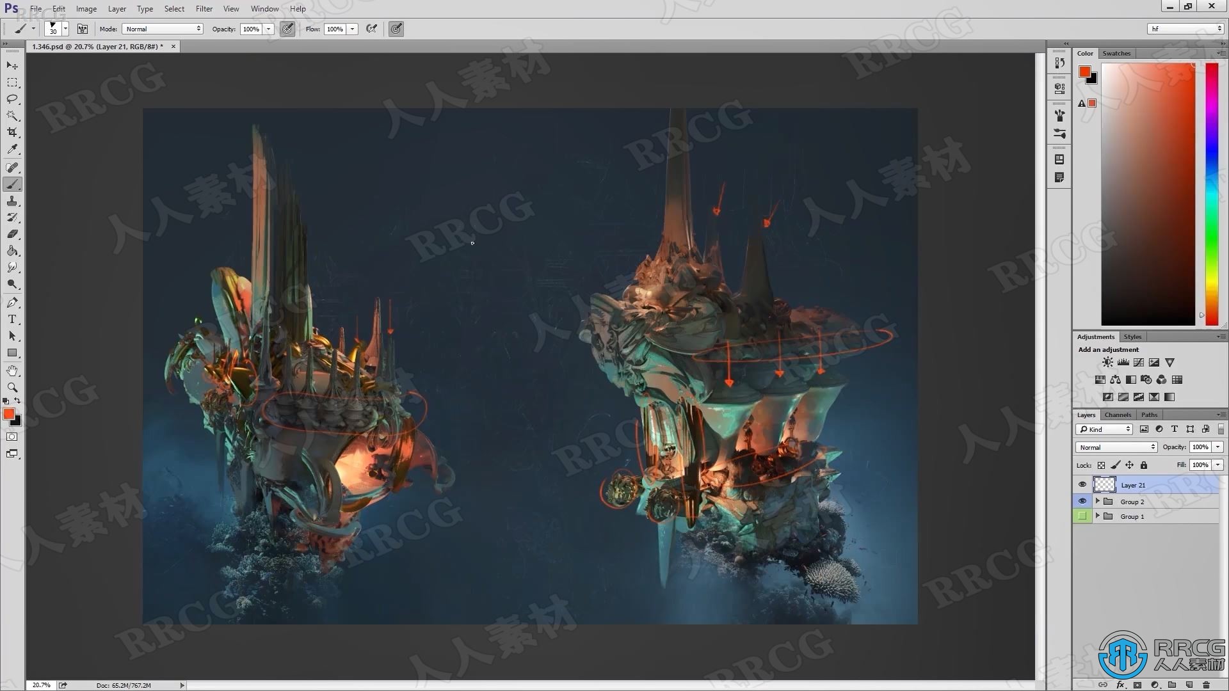1229x691 pixels.
Task: Select the Rectangle shape tool
Action: coord(12,353)
